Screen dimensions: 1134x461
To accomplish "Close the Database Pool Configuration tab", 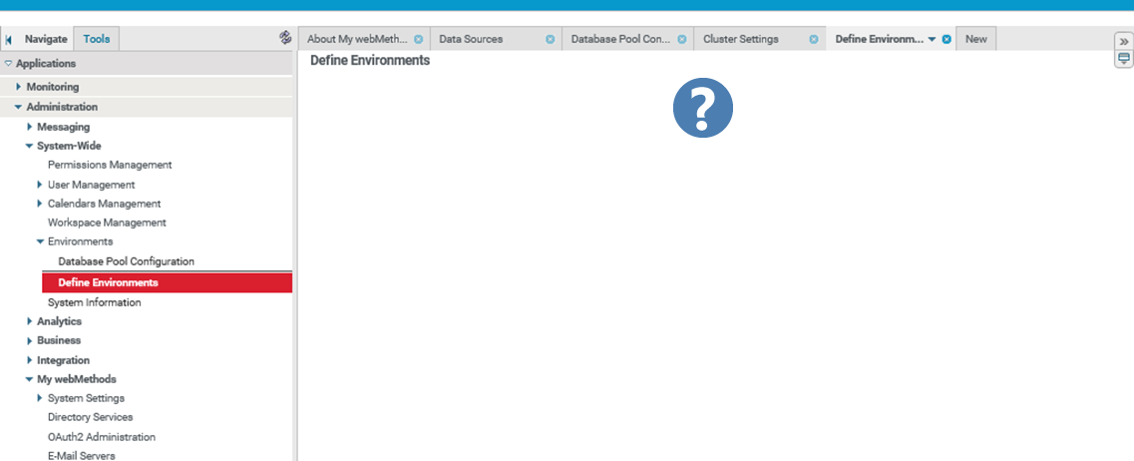I will tap(681, 39).
